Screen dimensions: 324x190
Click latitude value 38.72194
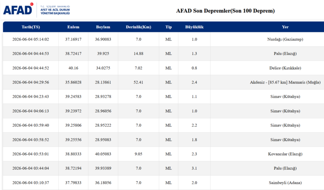tap(73, 168)
